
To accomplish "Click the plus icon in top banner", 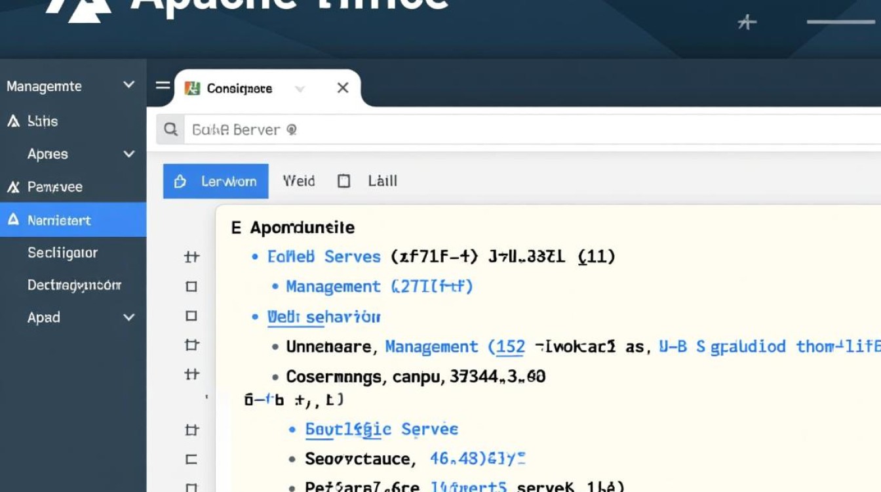I will [x=747, y=23].
